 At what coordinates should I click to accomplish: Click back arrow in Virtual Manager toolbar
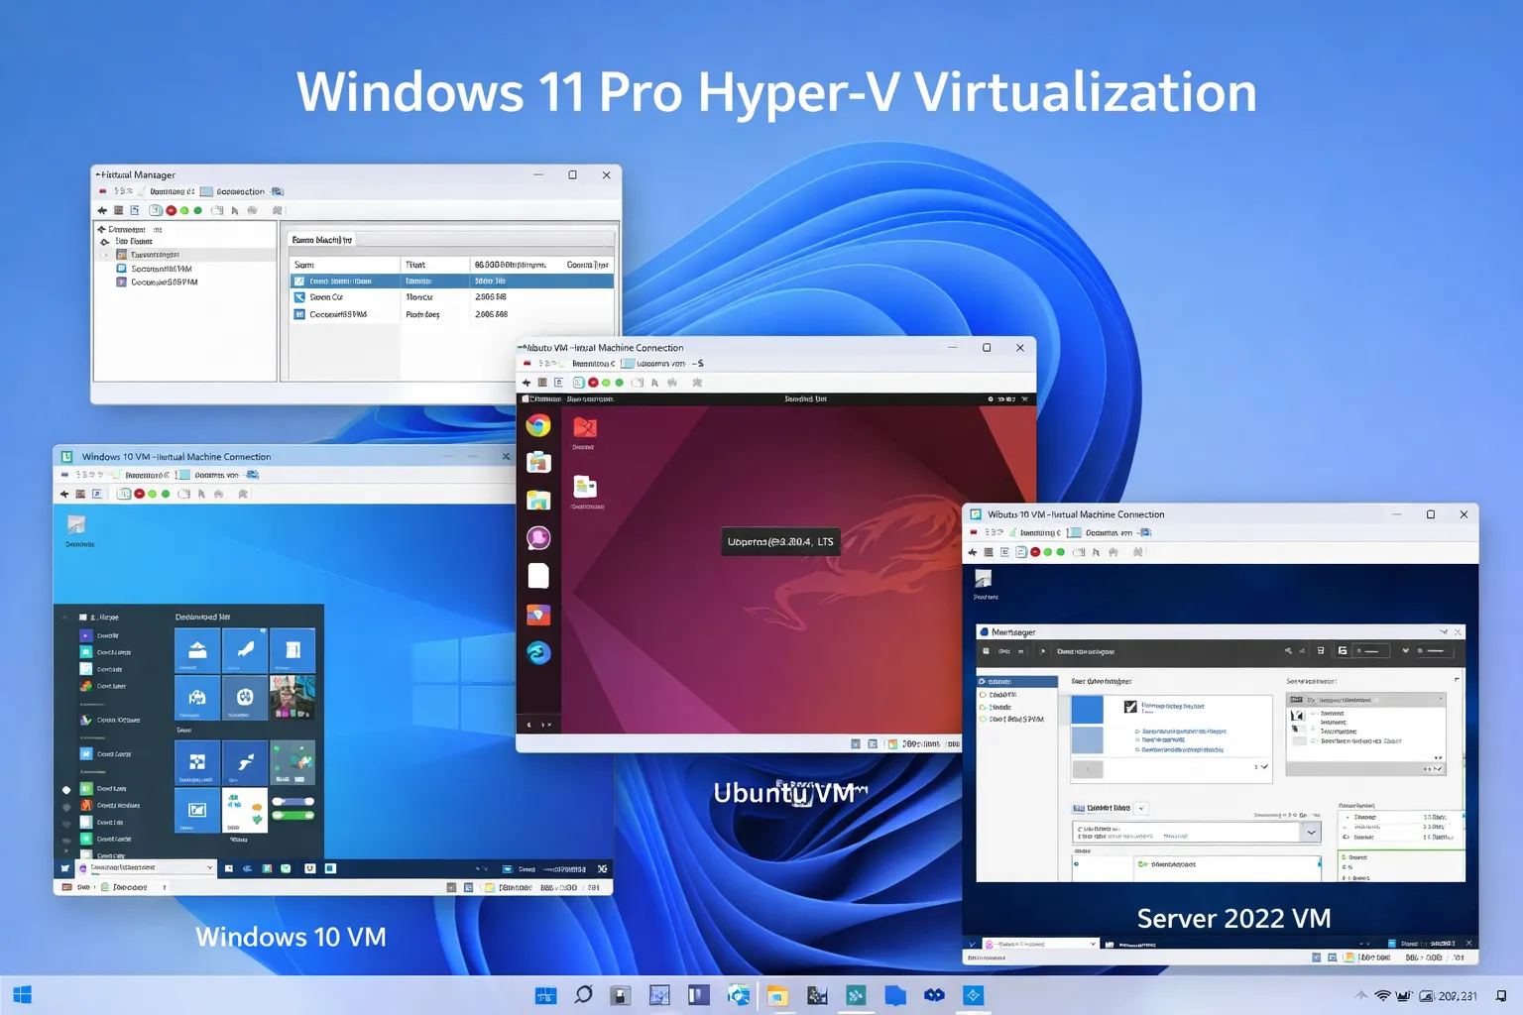tap(102, 210)
